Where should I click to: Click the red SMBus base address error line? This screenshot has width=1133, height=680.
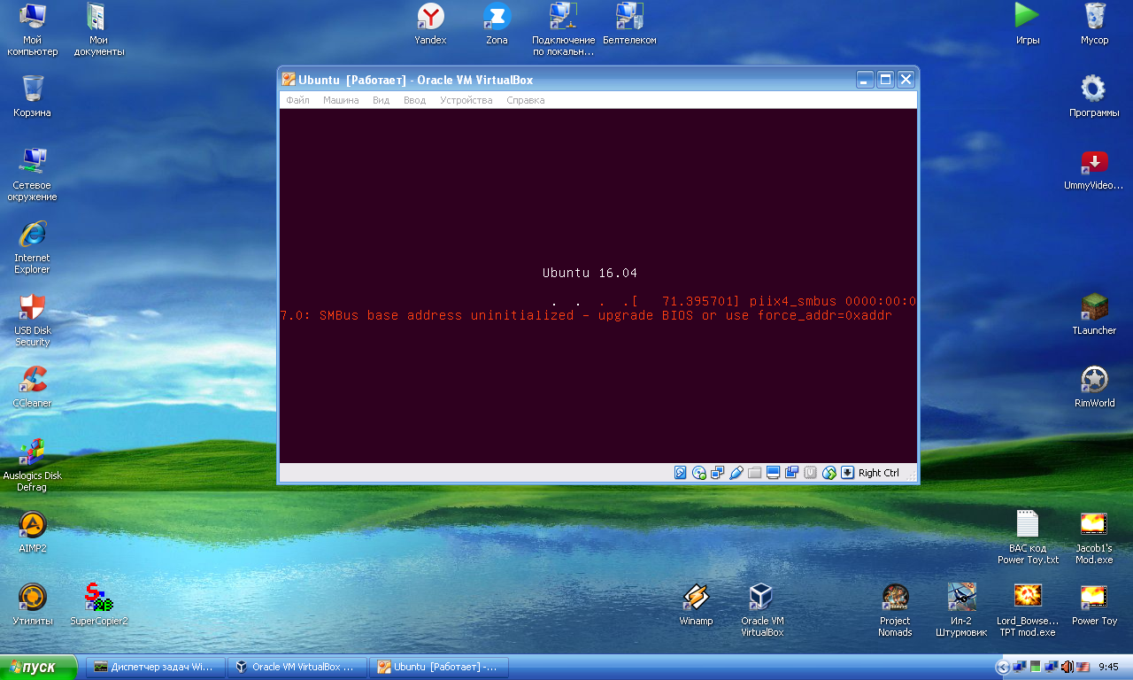(x=586, y=315)
